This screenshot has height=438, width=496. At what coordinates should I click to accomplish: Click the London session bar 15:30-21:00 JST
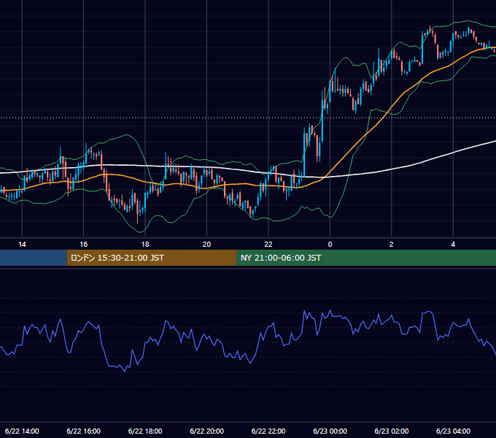click(x=151, y=258)
